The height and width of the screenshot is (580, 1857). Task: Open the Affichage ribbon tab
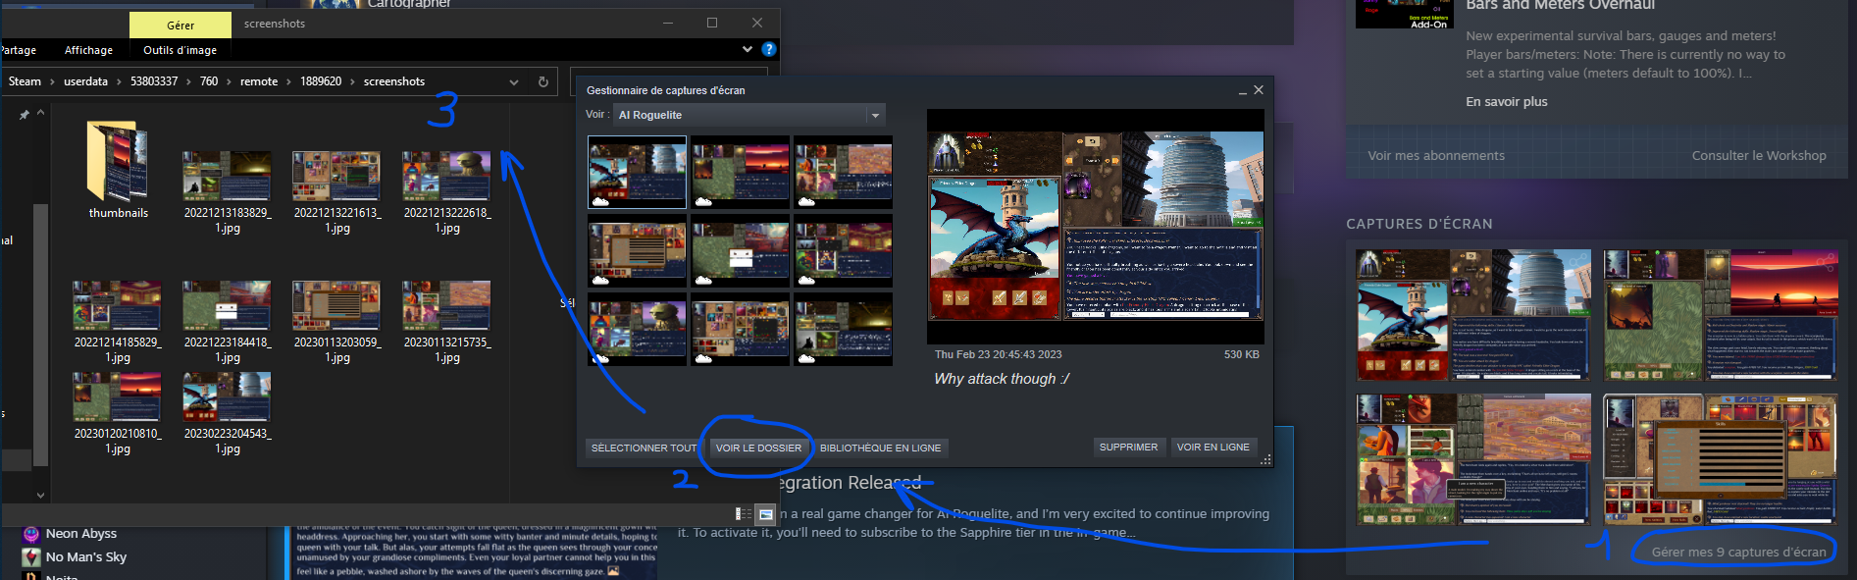(88, 50)
